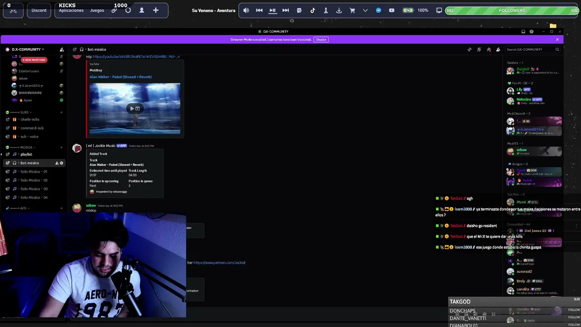
Task: Toggle channel notification settings bell
Action: click(479, 50)
